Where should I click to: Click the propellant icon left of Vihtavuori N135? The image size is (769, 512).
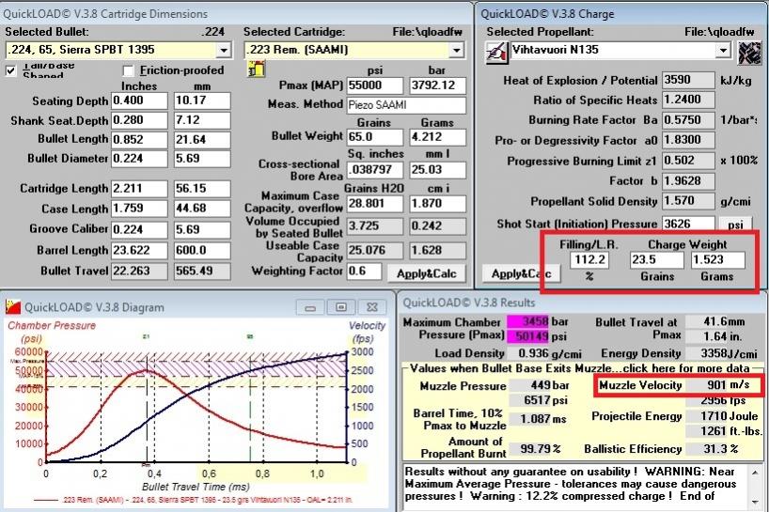coord(497,51)
